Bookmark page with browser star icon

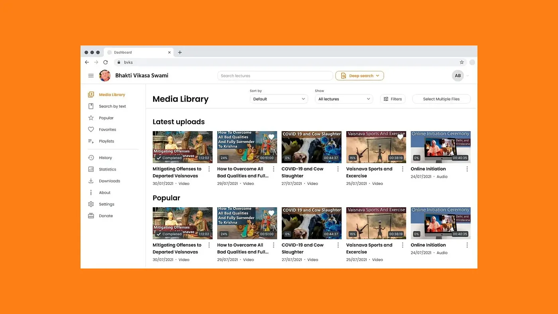tap(462, 63)
